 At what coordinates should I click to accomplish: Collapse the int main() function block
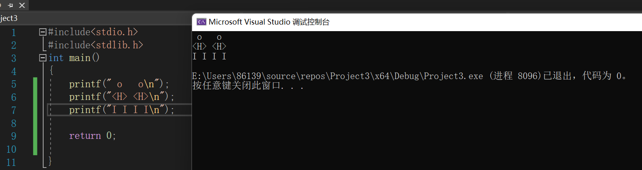point(42,58)
